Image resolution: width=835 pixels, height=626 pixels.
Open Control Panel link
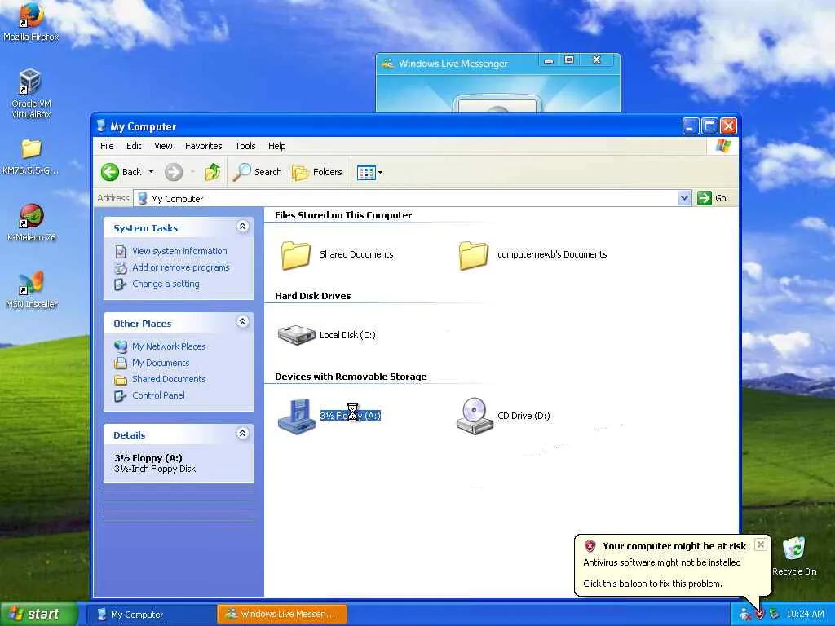point(159,395)
